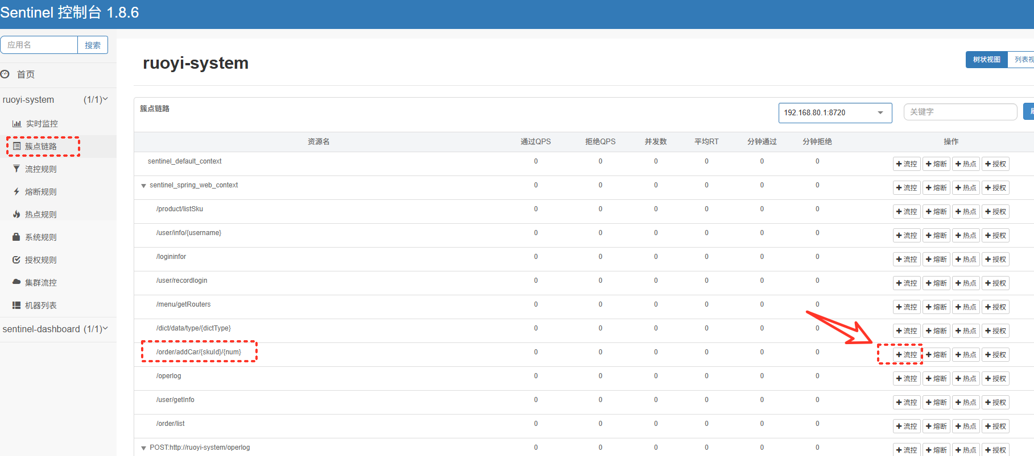Click the 熔断规则 lightning bolt icon
Viewport: 1034px width, 456px height.
16,192
